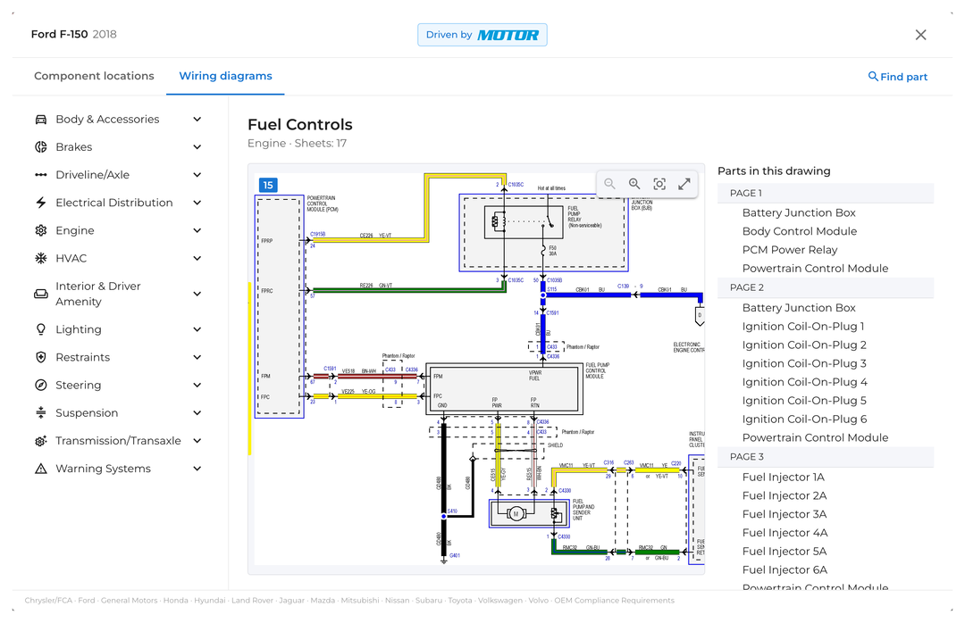
Task: Select Fuel Injector 2A part
Action: click(785, 495)
